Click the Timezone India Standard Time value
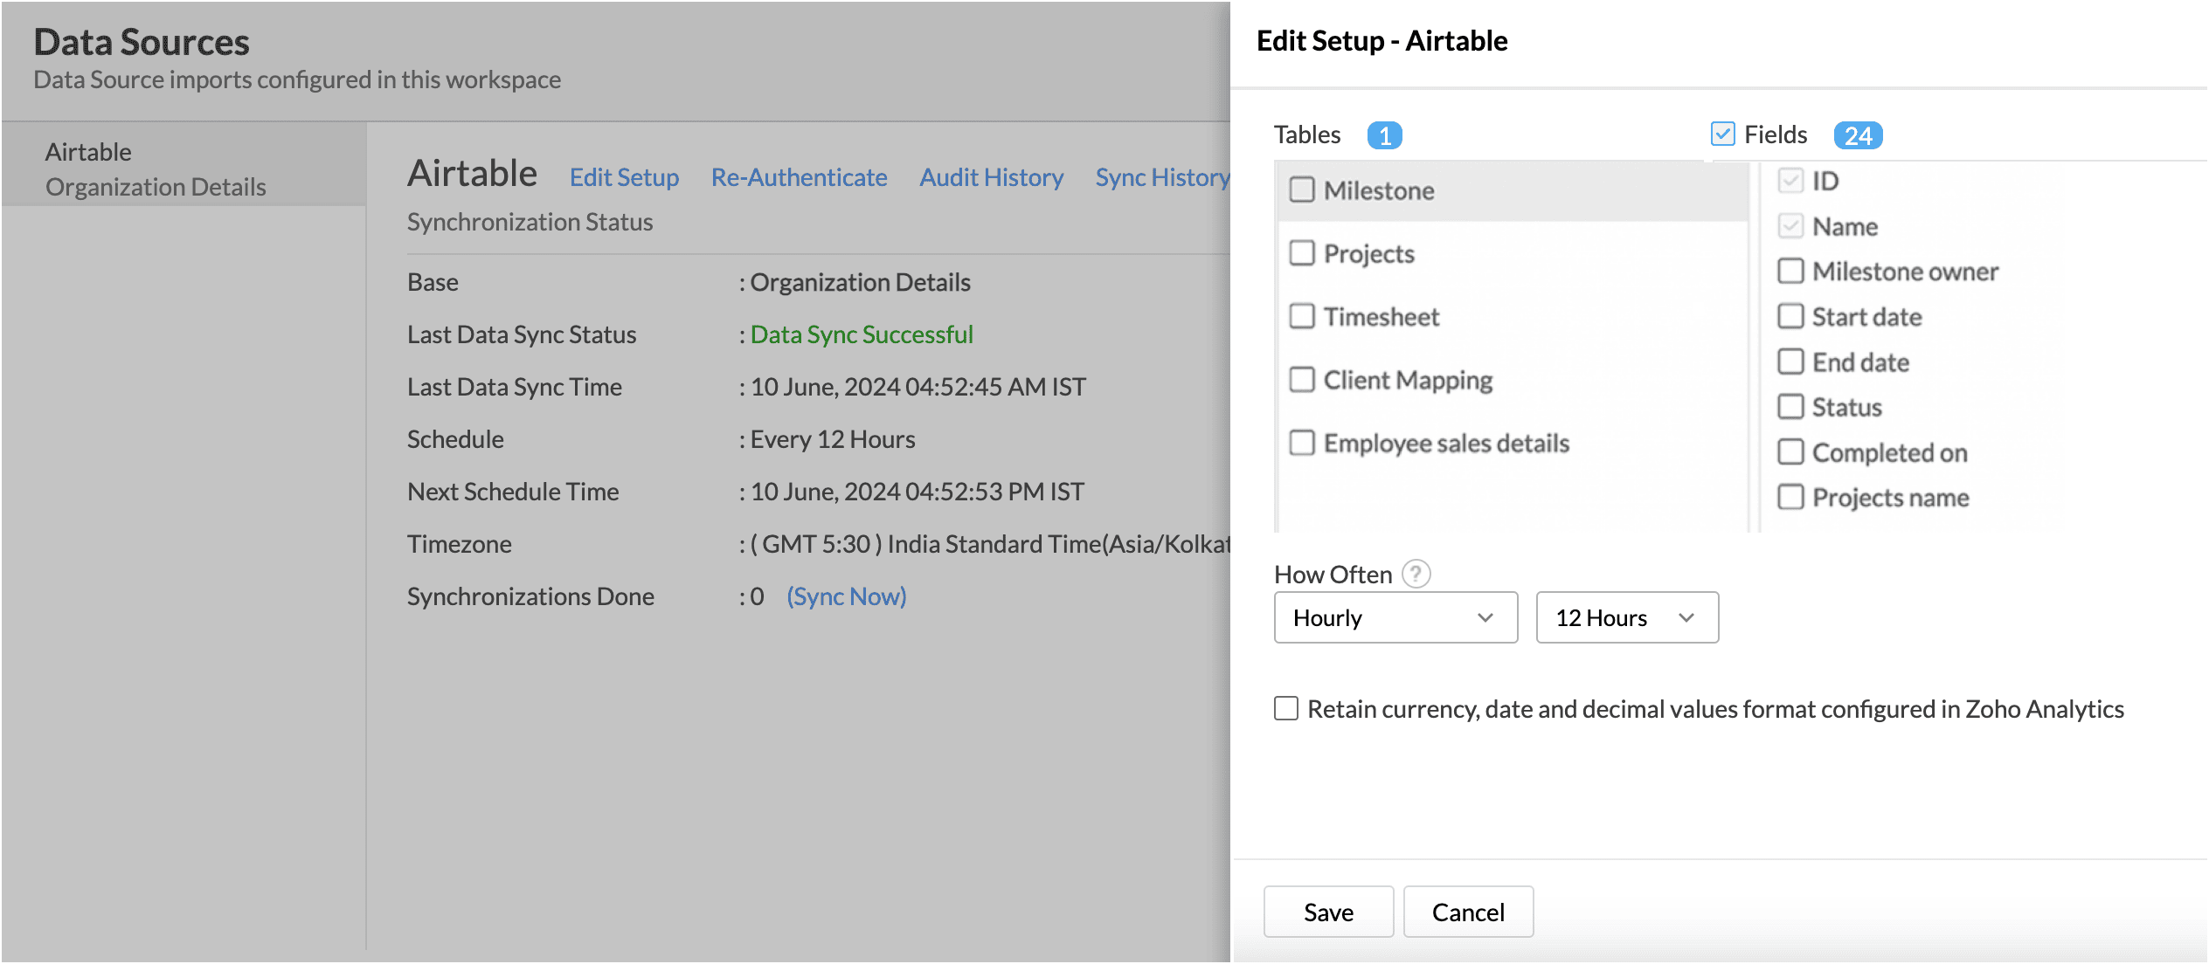Viewport: 2209px width, 964px height. pos(990,544)
